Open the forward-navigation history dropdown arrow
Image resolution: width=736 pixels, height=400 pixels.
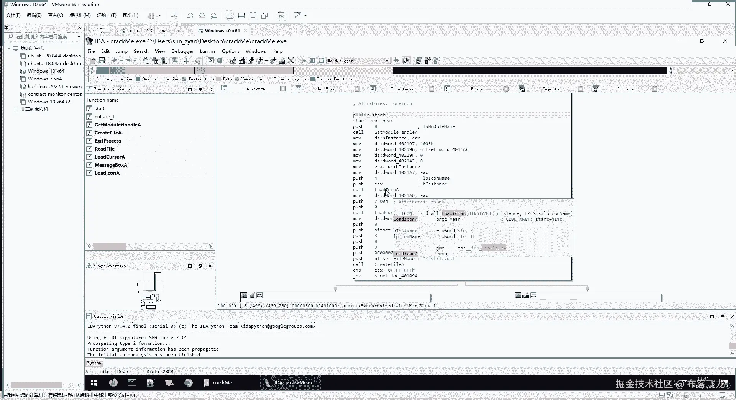pyautogui.click(x=135, y=61)
